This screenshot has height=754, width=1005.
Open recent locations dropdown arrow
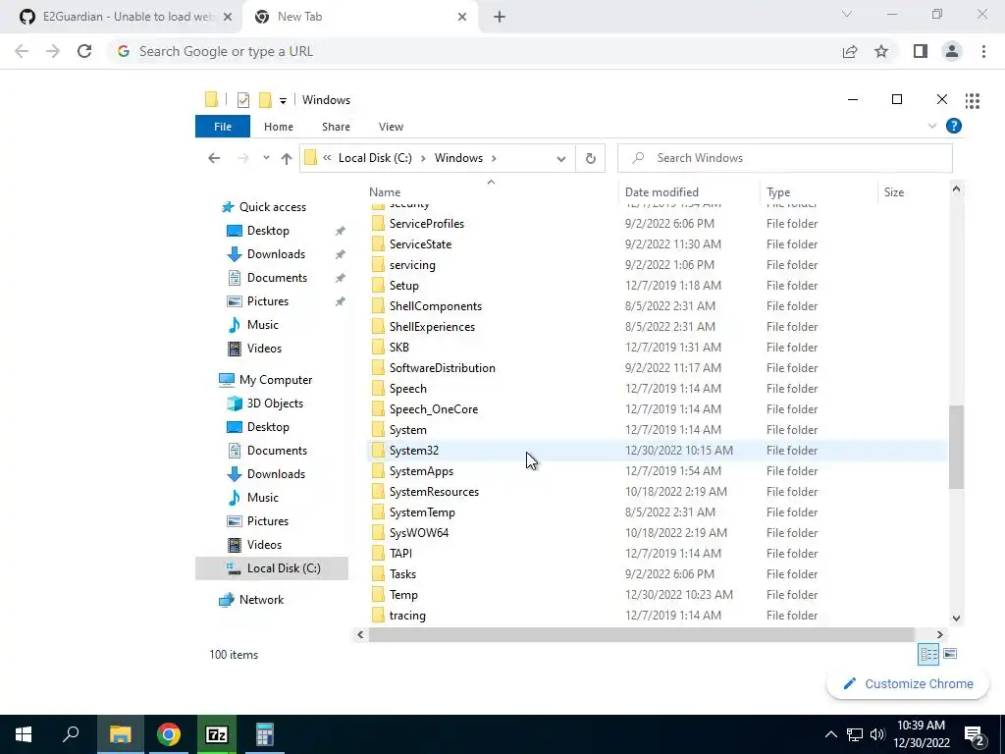click(x=266, y=158)
